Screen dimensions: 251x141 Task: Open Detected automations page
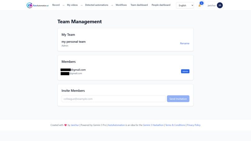pyautogui.click(x=97, y=5)
